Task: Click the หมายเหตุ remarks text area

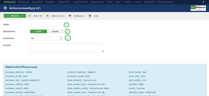Action: (x=67, y=48)
